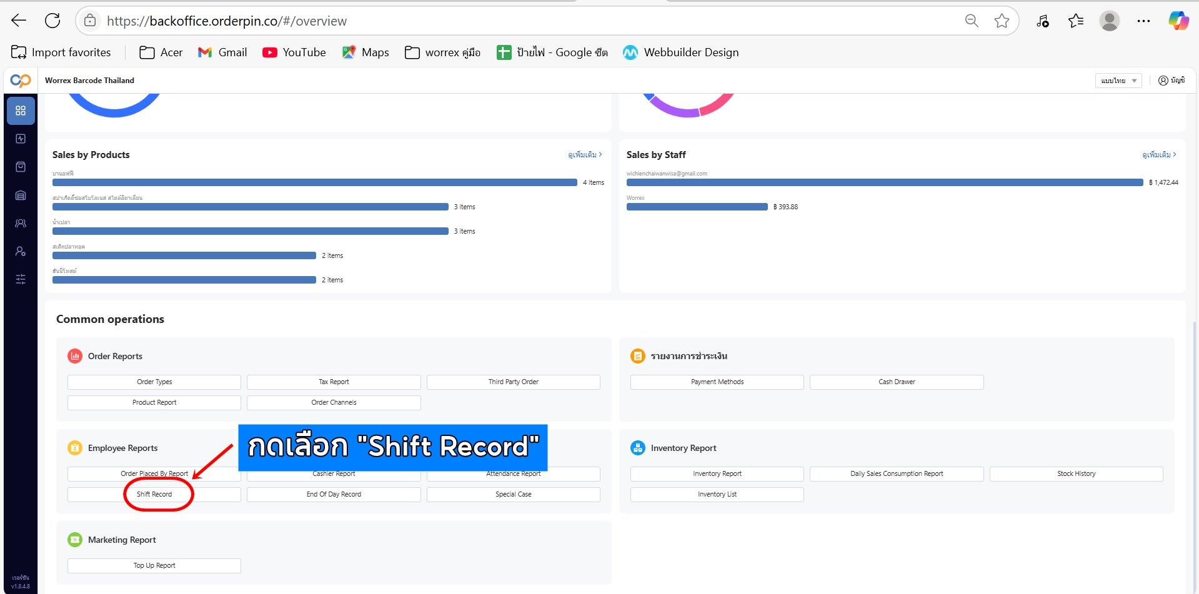Open the favorites list icon
Viewport: 1199px width, 594px height.
(x=1076, y=21)
